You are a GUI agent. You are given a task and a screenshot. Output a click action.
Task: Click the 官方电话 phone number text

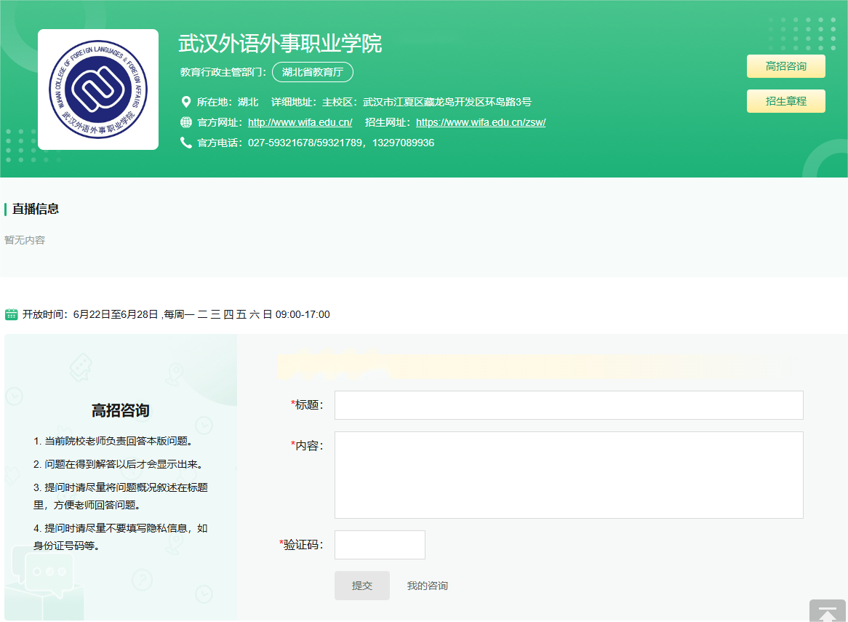point(340,143)
